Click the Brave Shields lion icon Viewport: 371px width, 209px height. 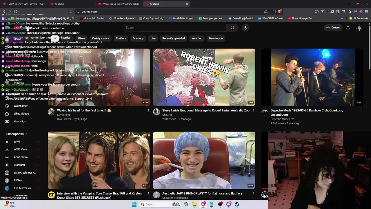[x=279, y=12]
